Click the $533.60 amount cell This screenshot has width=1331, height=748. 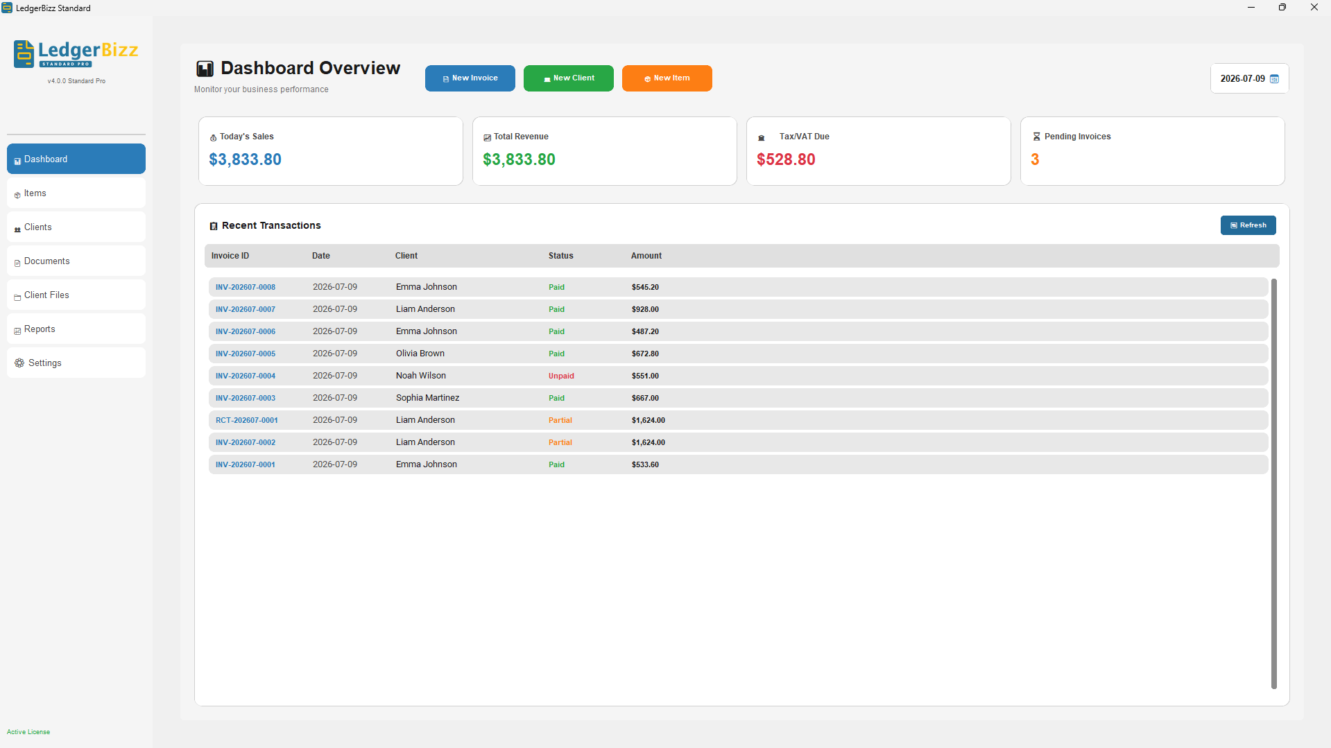point(645,464)
